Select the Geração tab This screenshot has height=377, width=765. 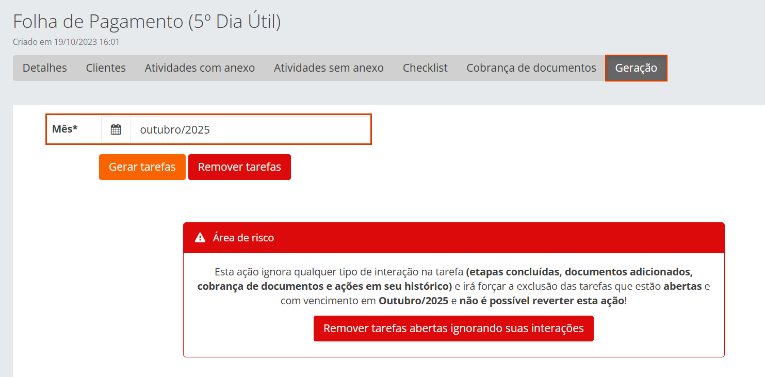[x=636, y=68]
